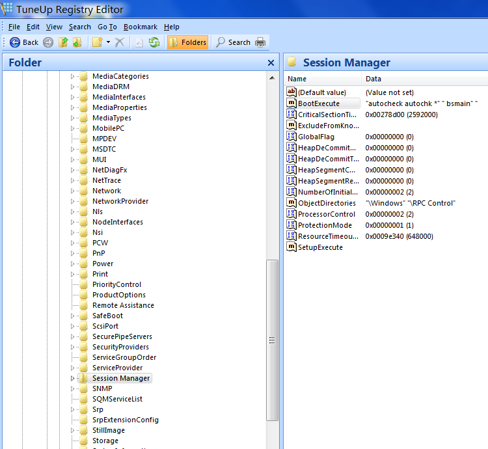Click the folder tree vertical scrollbar
Screen dimensions: 488x449
[x=273, y=340]
